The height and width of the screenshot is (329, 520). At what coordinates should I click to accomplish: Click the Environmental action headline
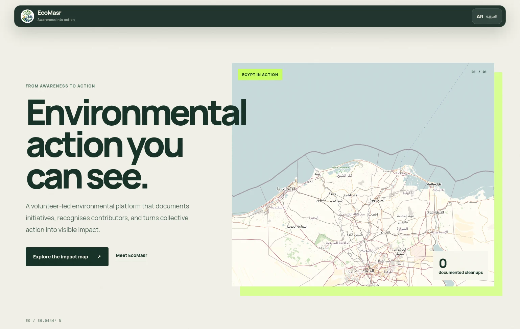click(136, 144)
